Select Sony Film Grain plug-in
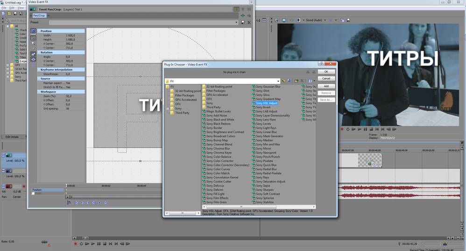466x251 pixels. click(x=216, y=202)
